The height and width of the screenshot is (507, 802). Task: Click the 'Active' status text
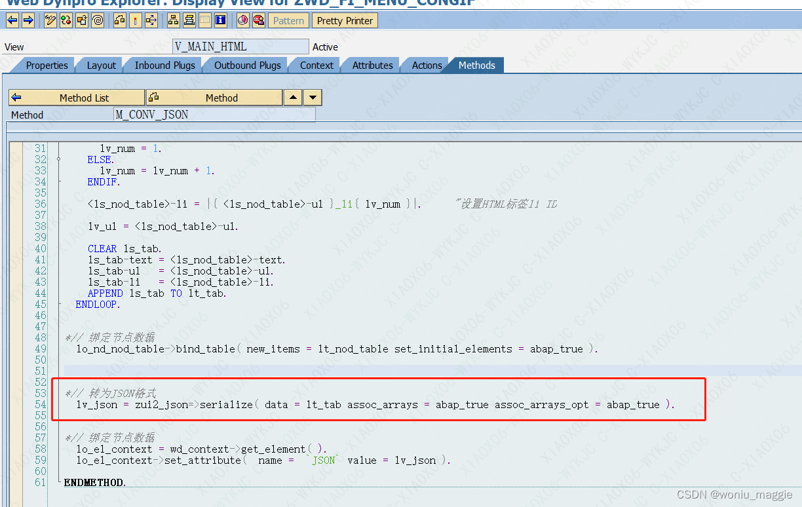click(x=325, y=47)
